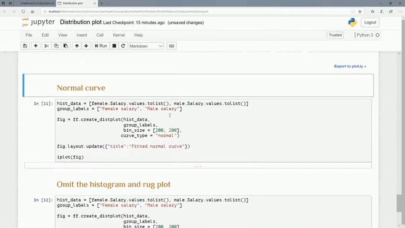Cut selected cells with scissors icon

point(46,46)
